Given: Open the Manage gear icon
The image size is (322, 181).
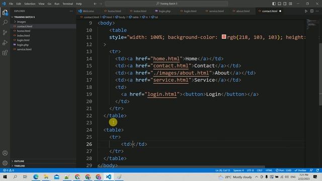Looking at the screenshot, I should [x=5, y=163].
